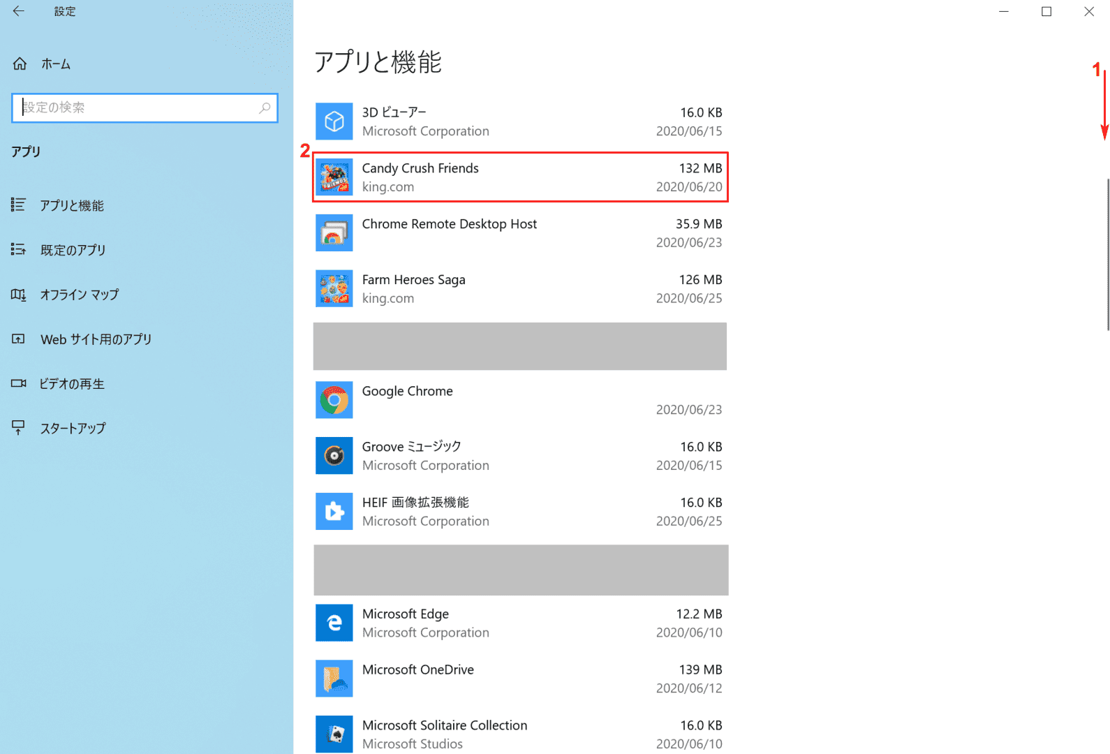Image resolution: width=1110 pixels, height=754 pixels.
Task: Click the 12.2 MB size value
Action: tap(699, 614)
